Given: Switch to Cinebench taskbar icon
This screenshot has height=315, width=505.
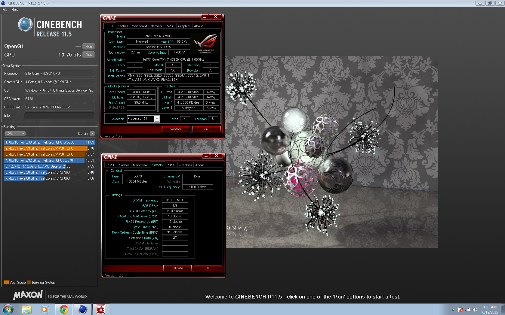Looking at the screenshot, I should pos(82,309).
